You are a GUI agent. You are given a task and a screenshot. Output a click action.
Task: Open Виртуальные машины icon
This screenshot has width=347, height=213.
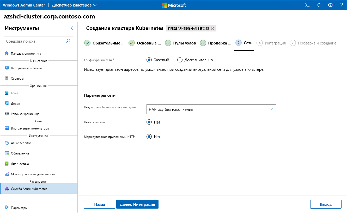click(7, 68)
